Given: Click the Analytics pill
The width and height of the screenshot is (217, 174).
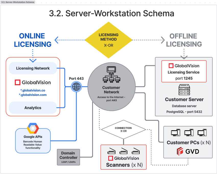Looking at the screenshot, I should tap(33, 108).
